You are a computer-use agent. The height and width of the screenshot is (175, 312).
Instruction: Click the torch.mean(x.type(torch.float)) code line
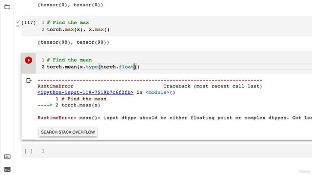coord(93,67)
